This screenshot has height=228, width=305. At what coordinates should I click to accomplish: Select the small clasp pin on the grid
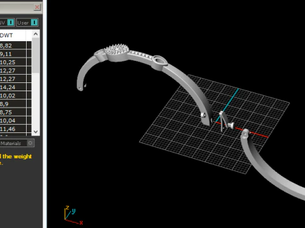point(226,122)
